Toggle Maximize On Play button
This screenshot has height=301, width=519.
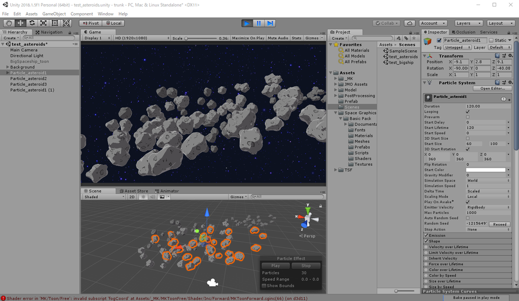click(x=248, y=38)
